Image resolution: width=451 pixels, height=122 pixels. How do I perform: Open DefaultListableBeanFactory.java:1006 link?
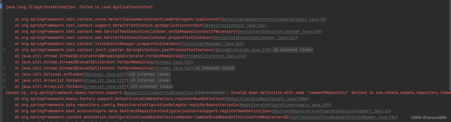267,99
